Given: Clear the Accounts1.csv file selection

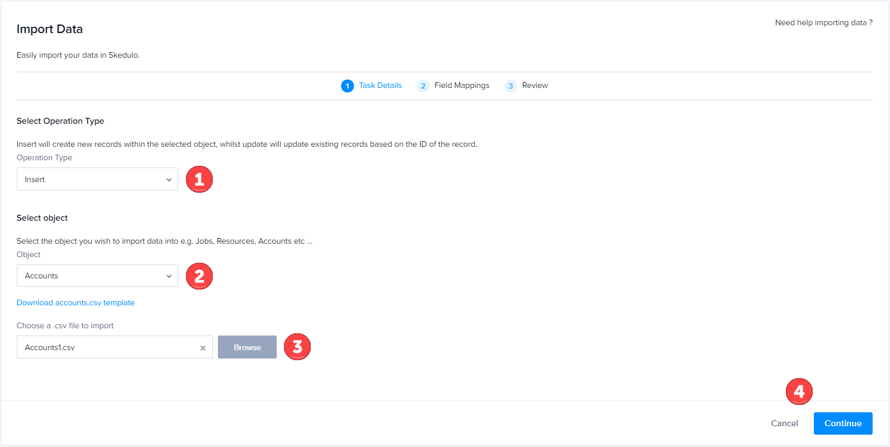Looking at the screenshot, I should pos(203,348).
